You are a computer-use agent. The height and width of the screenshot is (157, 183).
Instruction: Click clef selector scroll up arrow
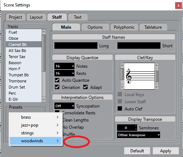pyautogui.click(x=122, y=66)
